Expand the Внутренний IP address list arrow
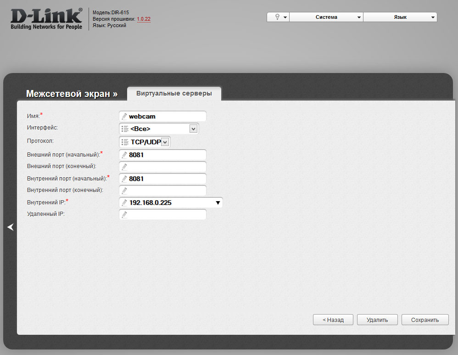The height and width of the screenshot is (355, 458). coord(218,203)
